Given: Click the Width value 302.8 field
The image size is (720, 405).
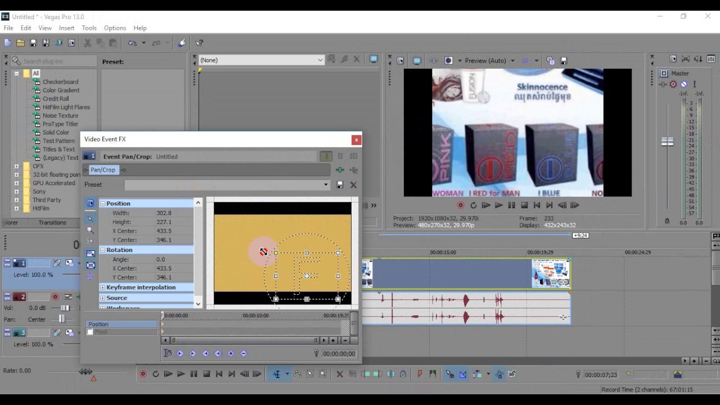Looking at the screenshot, I should [x=173, y=213].
